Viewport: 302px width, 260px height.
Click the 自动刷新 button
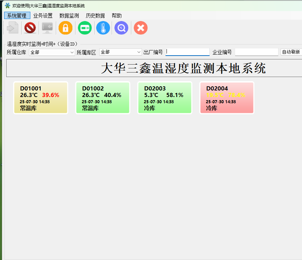click(x=291, y=52)
